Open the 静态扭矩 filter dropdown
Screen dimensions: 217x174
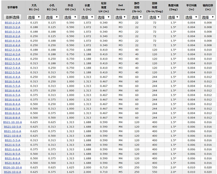137,17
